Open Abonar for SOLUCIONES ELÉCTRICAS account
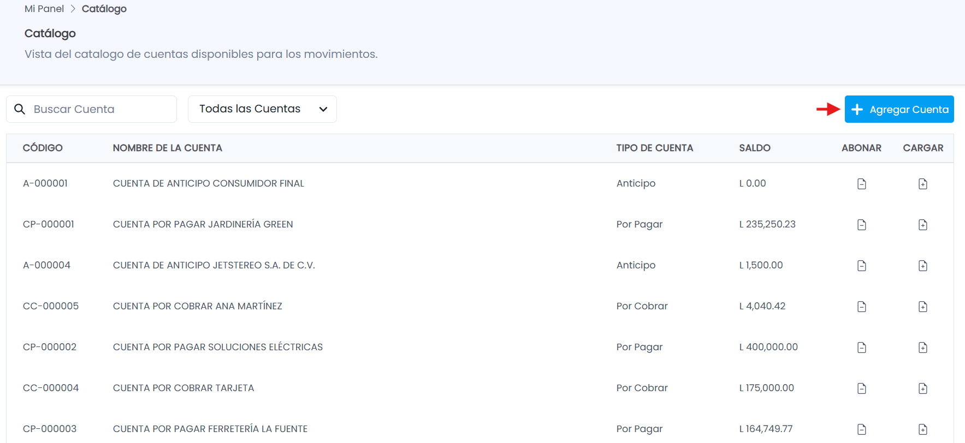This screenshot has width=965, height=443. tap(862, 348)
